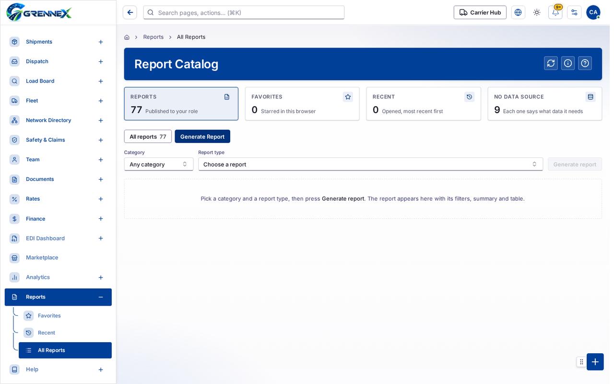The width and height of the screenshot is (614, 384).
Task: Click the back arrow button in top bar
Action: pos(130,12)
